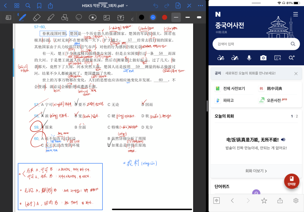The height and width of the screenshot is (212, 304).
Task: Open favorites star in dictionary bar
Action: pos(264,201)
